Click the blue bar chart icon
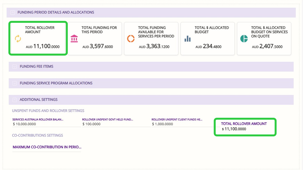The image size is (304, 170). point(188,39)
